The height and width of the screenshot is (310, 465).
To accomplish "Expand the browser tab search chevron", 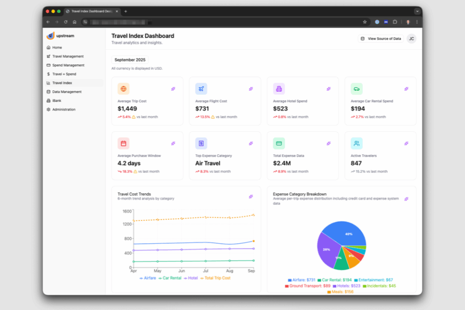I will (x=417, y=11).
